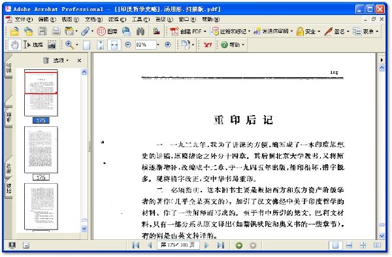392x257 pixels.
Task: Click the Print icon in the toolbar
Action: point(56,31)
